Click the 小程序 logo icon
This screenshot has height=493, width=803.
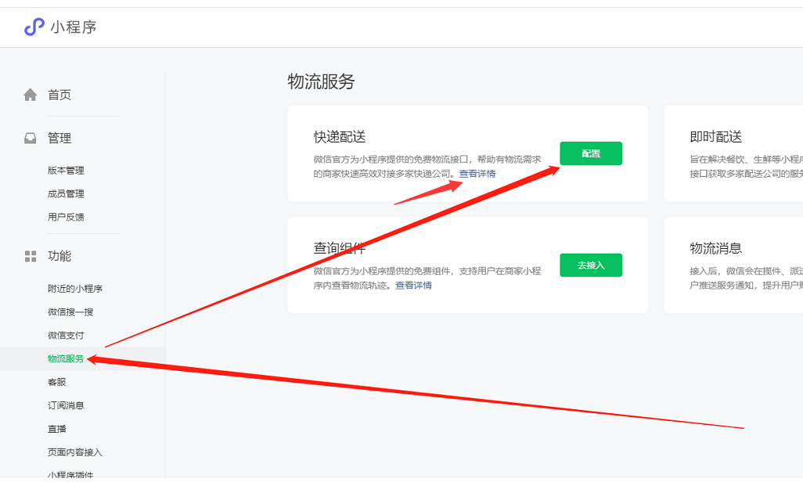tap(34, 27)
